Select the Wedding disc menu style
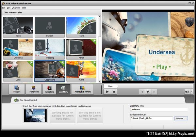This screenshot has width=196, height=137. click(x=50, y=49)
